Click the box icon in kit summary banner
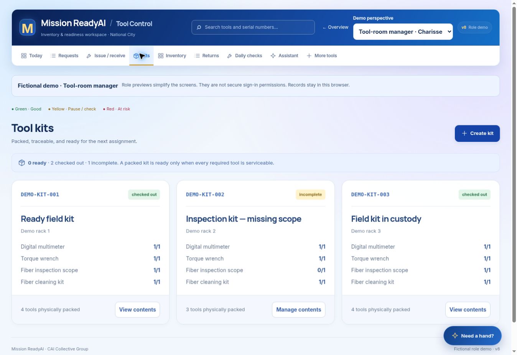This screenshot has height=355, width=517. point(22,163)
